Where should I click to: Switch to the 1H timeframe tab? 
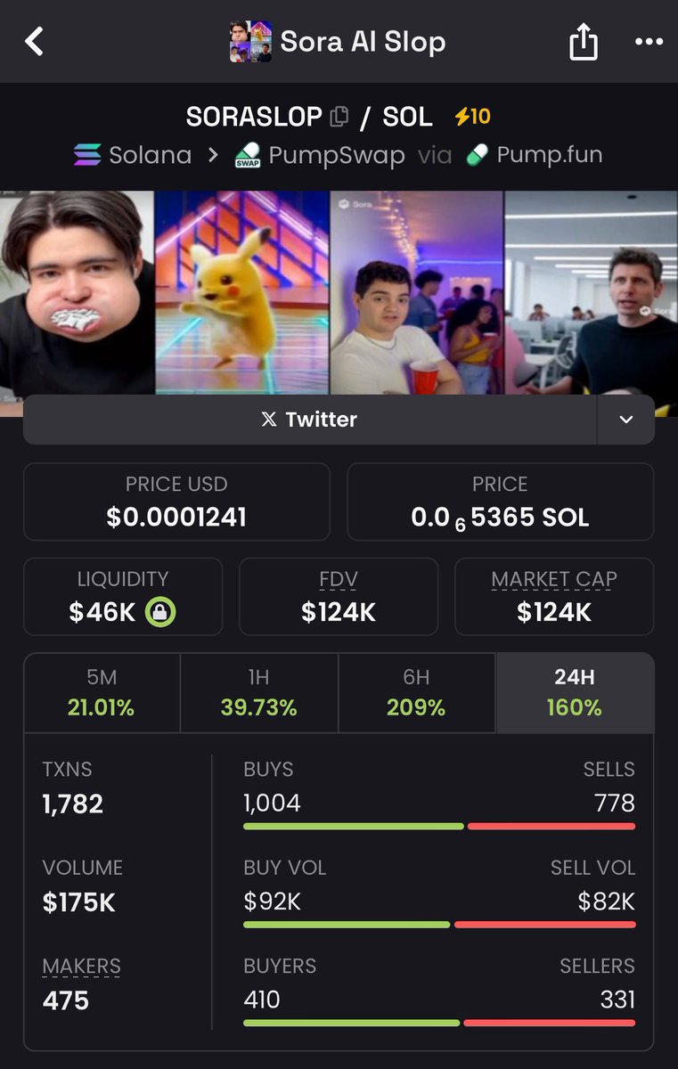[x=258, y=692]
